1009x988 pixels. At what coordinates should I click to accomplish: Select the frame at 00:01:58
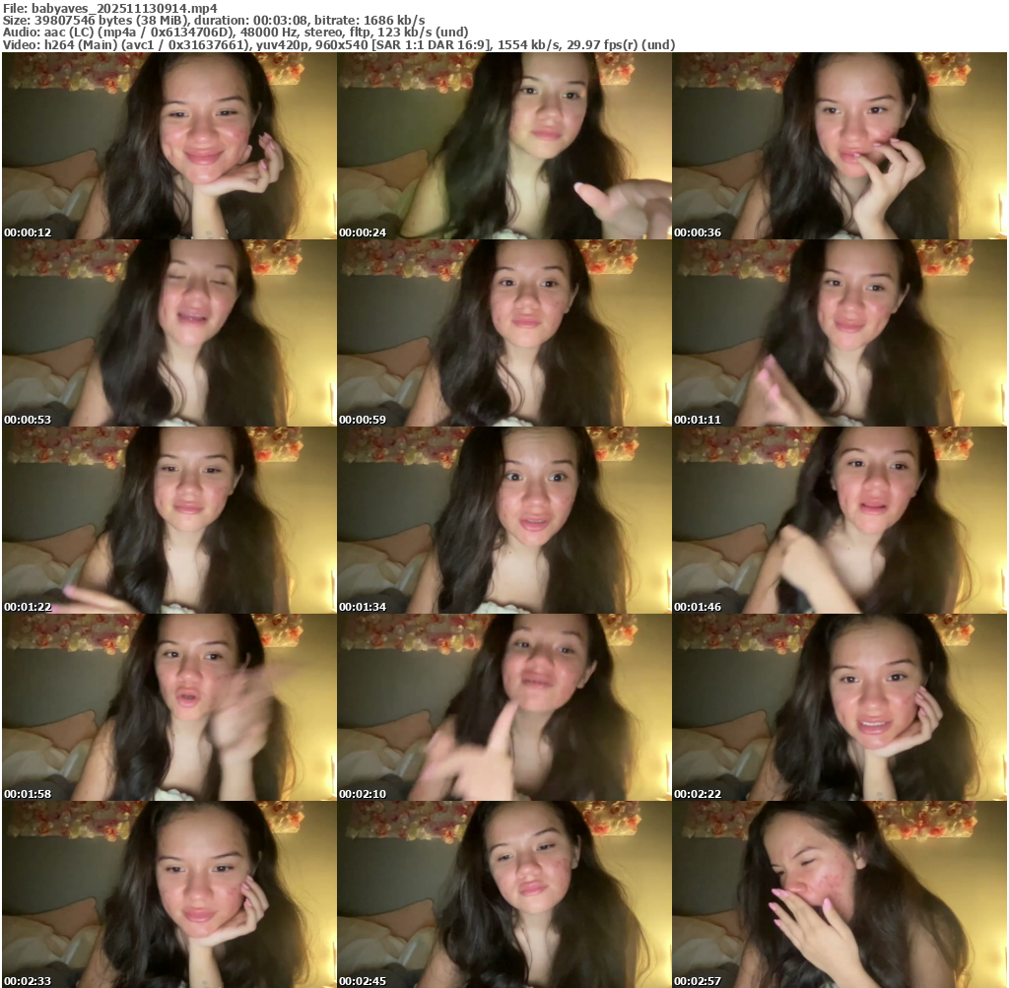pos(168,707)
